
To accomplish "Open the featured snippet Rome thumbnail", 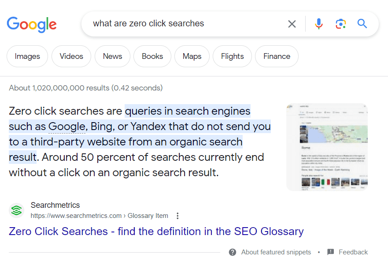I will click(327, 147).
